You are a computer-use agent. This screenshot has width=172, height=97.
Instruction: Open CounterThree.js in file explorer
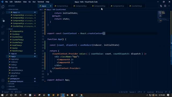(x=22, y=40)
